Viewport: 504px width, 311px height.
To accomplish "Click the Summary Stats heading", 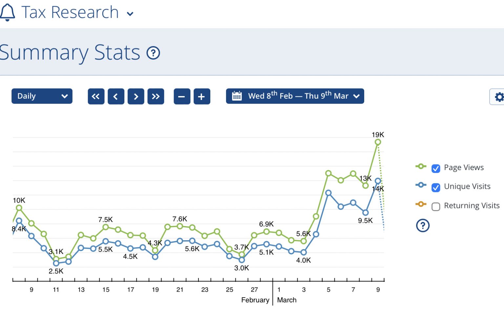I will coord(70,52).
